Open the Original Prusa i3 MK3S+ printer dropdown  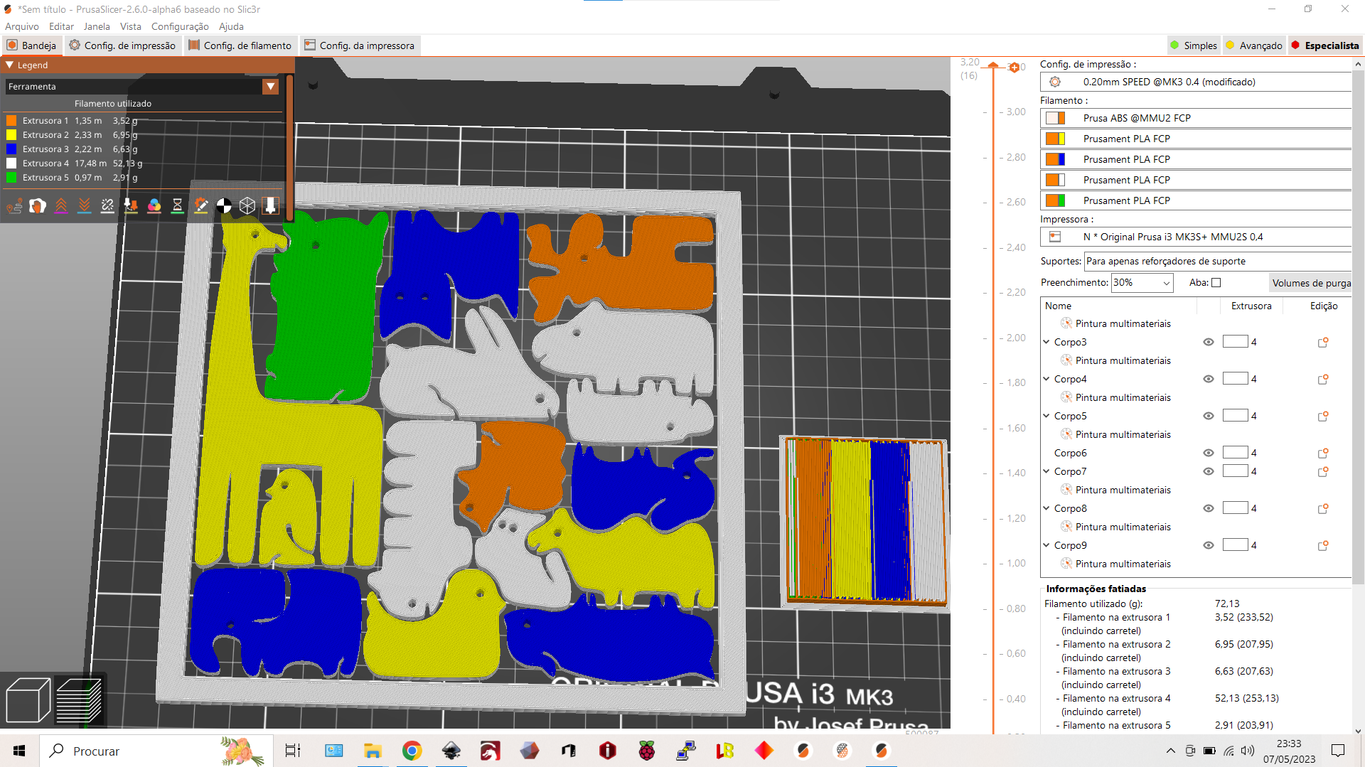1196,237
